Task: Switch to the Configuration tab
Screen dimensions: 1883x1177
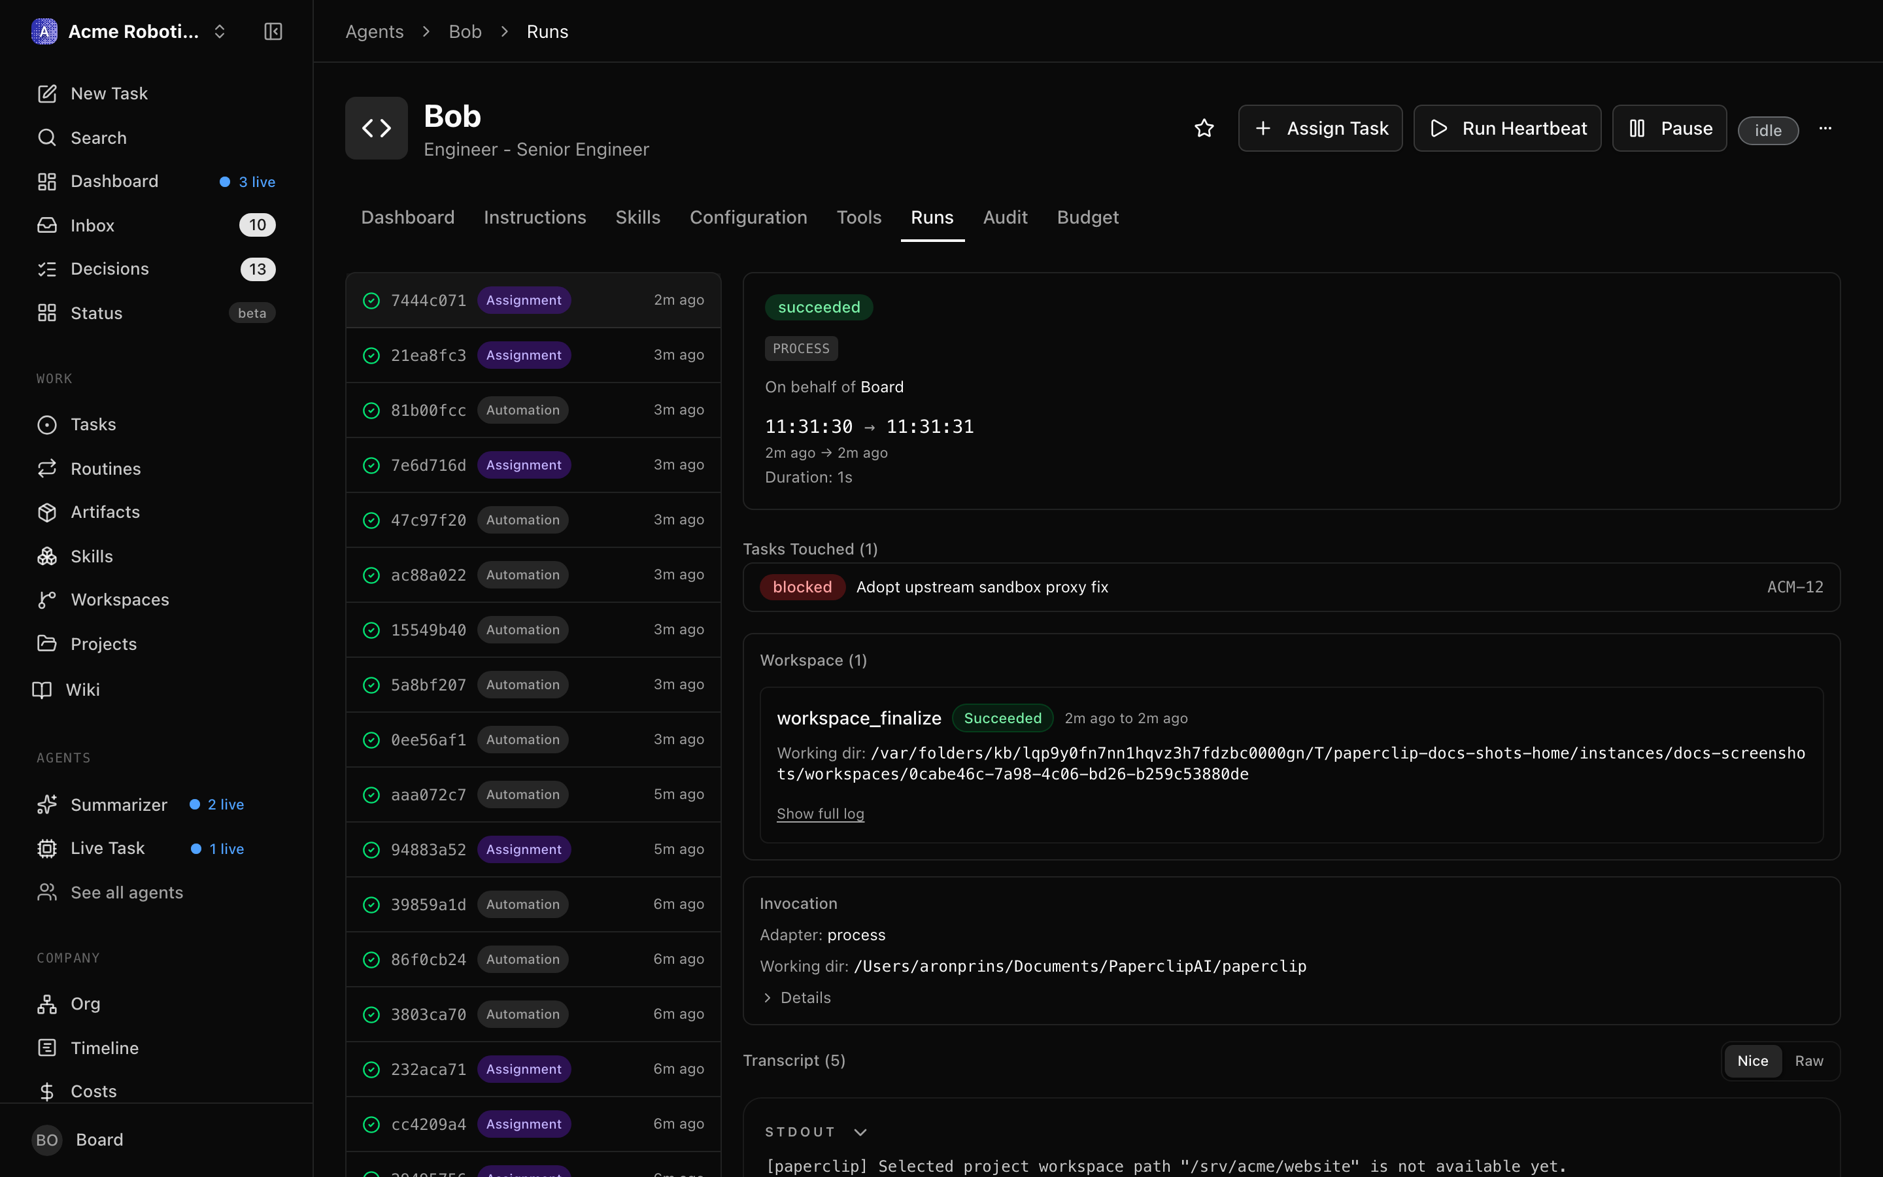Action: (x=749, y=217)
